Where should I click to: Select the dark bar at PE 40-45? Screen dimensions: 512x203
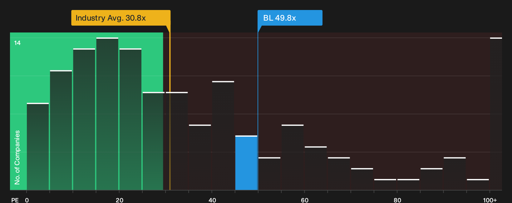223,136
